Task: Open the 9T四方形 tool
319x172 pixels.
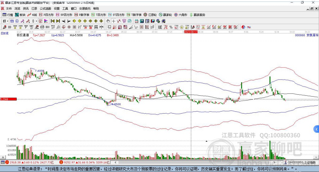Action: [117, 15]
